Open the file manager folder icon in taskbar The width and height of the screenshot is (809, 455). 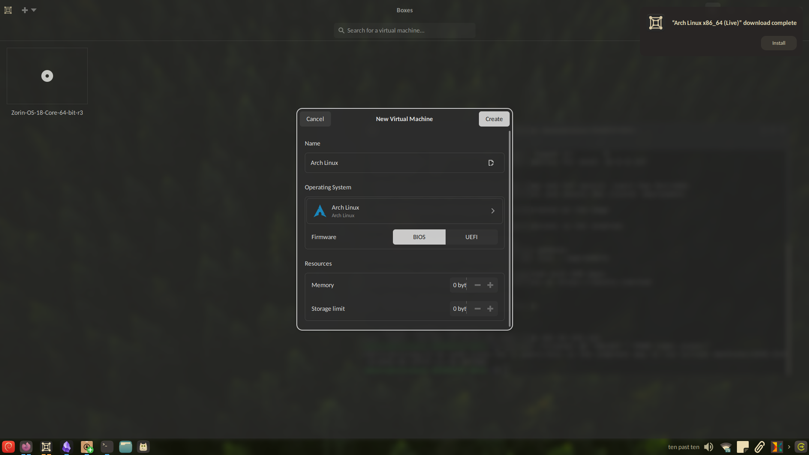(x=126, y=447)
